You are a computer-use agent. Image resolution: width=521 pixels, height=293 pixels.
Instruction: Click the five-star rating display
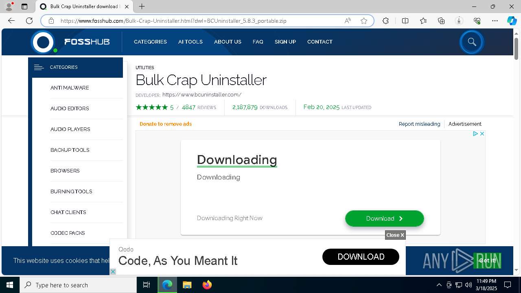152,107
